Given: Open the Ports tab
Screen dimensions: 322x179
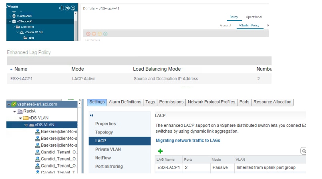Looking at the screenshot, I should (x=244, y=102).
